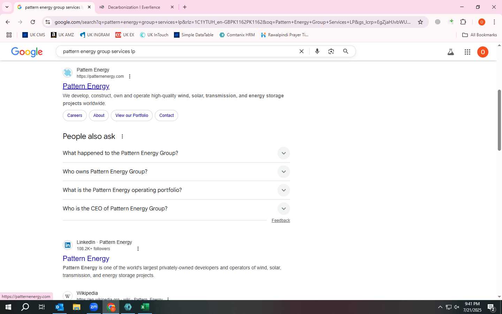Open Outlook from taskbar
502x314 pixels.
click(60, 307)
